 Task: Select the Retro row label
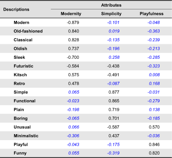19,83
